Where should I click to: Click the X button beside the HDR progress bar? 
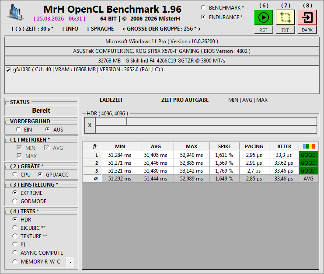[90, 125]
